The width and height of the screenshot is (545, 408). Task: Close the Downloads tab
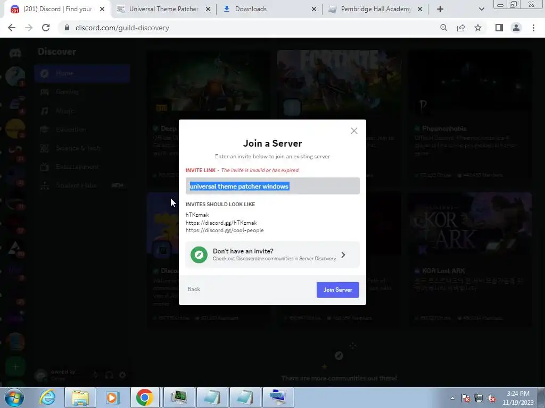click(x=313, y=10)
